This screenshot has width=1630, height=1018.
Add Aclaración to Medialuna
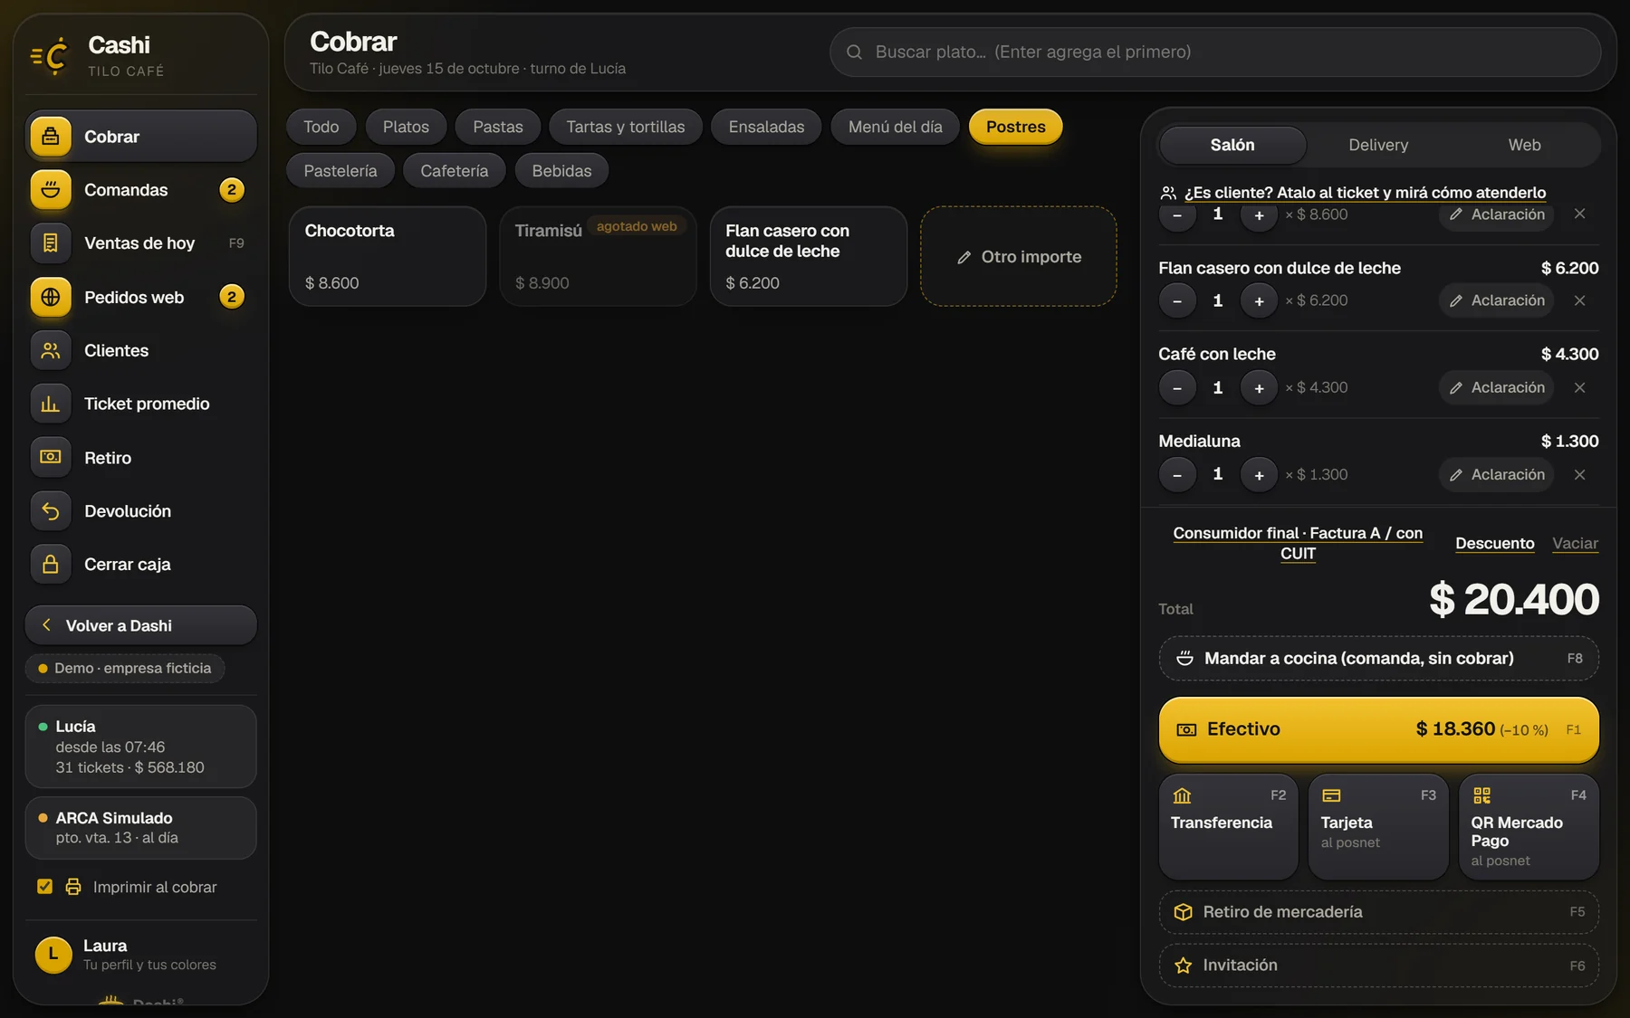click(1496, 474)
